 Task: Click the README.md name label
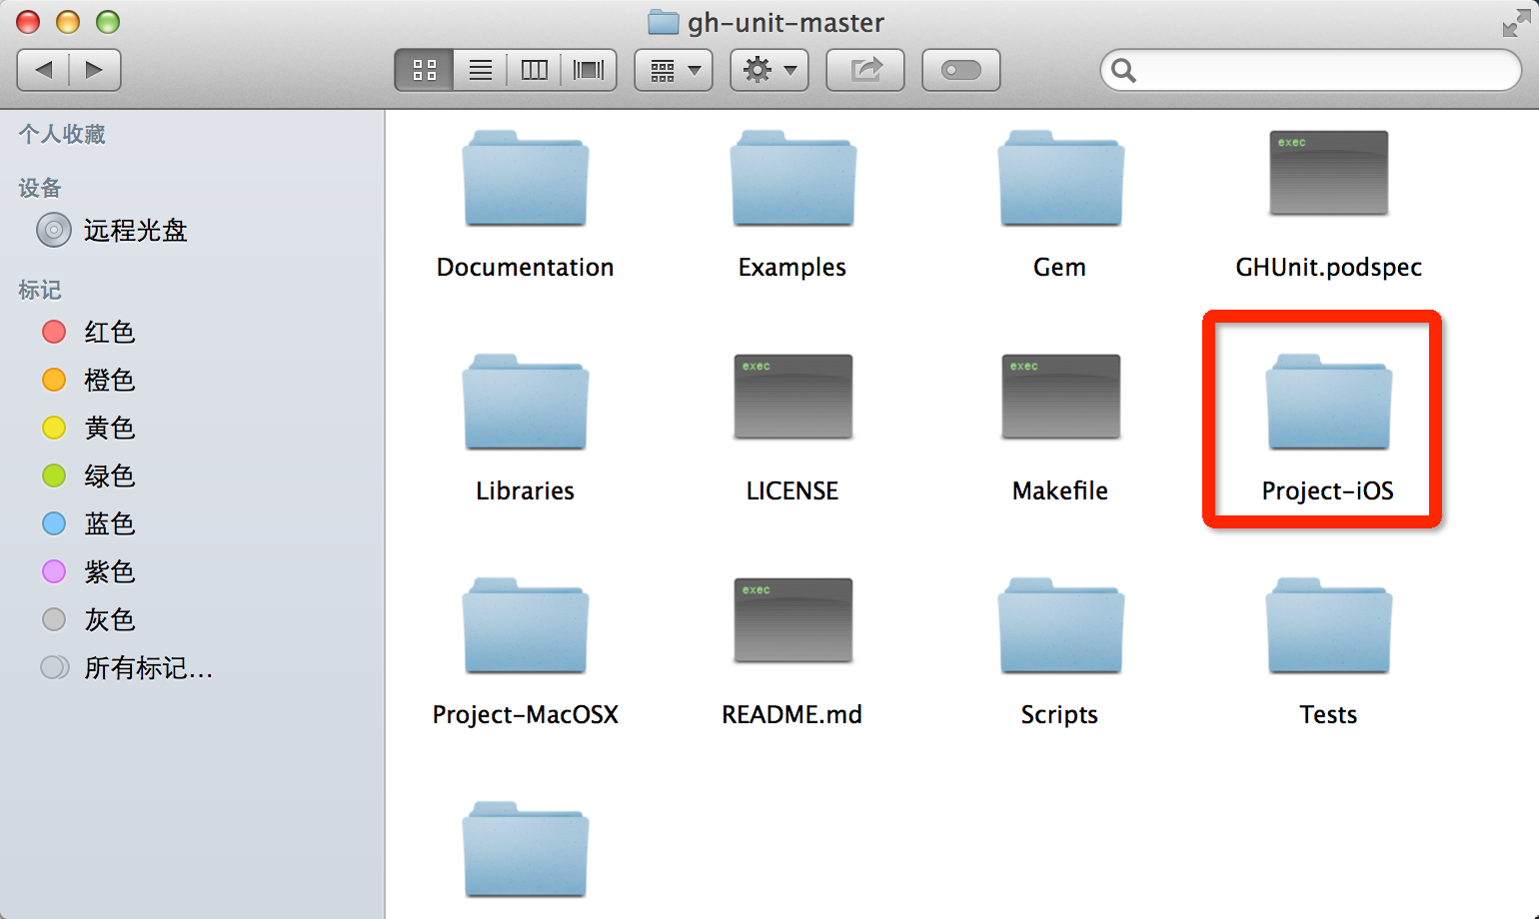(792, 714)
